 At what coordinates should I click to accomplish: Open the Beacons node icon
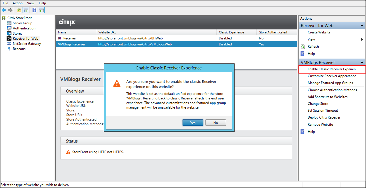point(9,49)
